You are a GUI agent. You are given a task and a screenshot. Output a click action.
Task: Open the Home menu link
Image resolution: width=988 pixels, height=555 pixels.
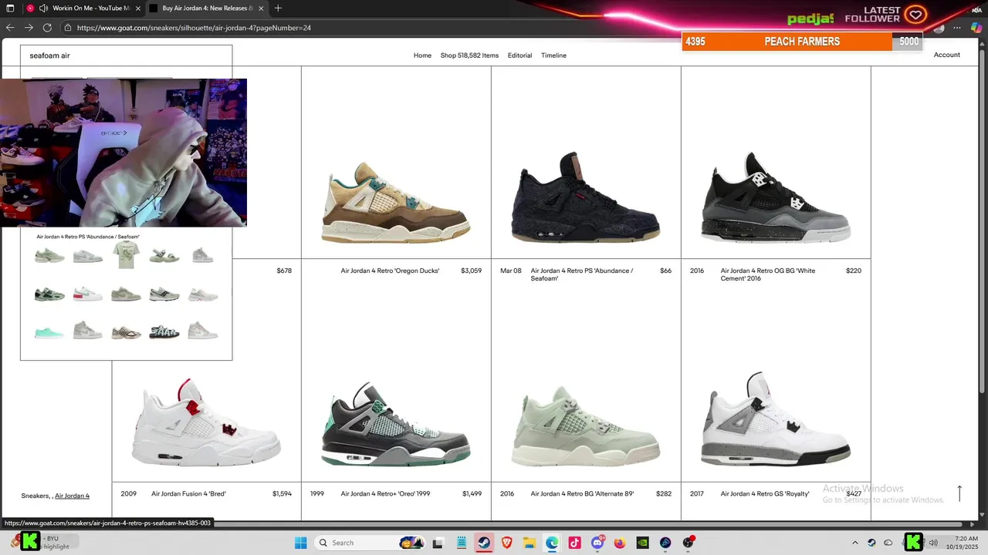[x=422, y=55]
